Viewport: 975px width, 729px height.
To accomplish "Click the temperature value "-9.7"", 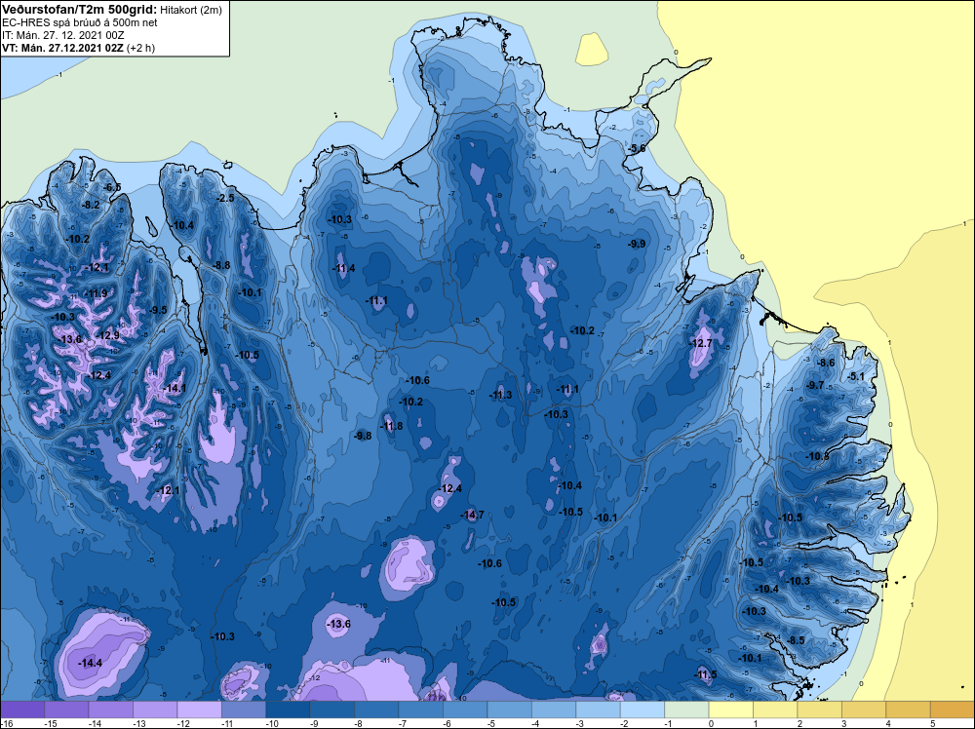I will (814, 385).
